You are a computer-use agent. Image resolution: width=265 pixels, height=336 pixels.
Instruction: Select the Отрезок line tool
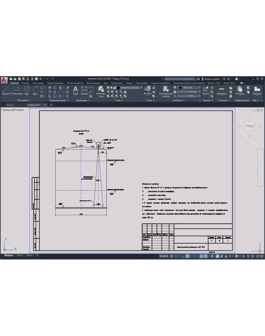6,90
